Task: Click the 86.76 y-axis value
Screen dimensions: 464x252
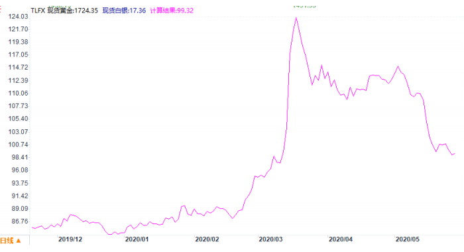Action: click(x=20, y=221)
